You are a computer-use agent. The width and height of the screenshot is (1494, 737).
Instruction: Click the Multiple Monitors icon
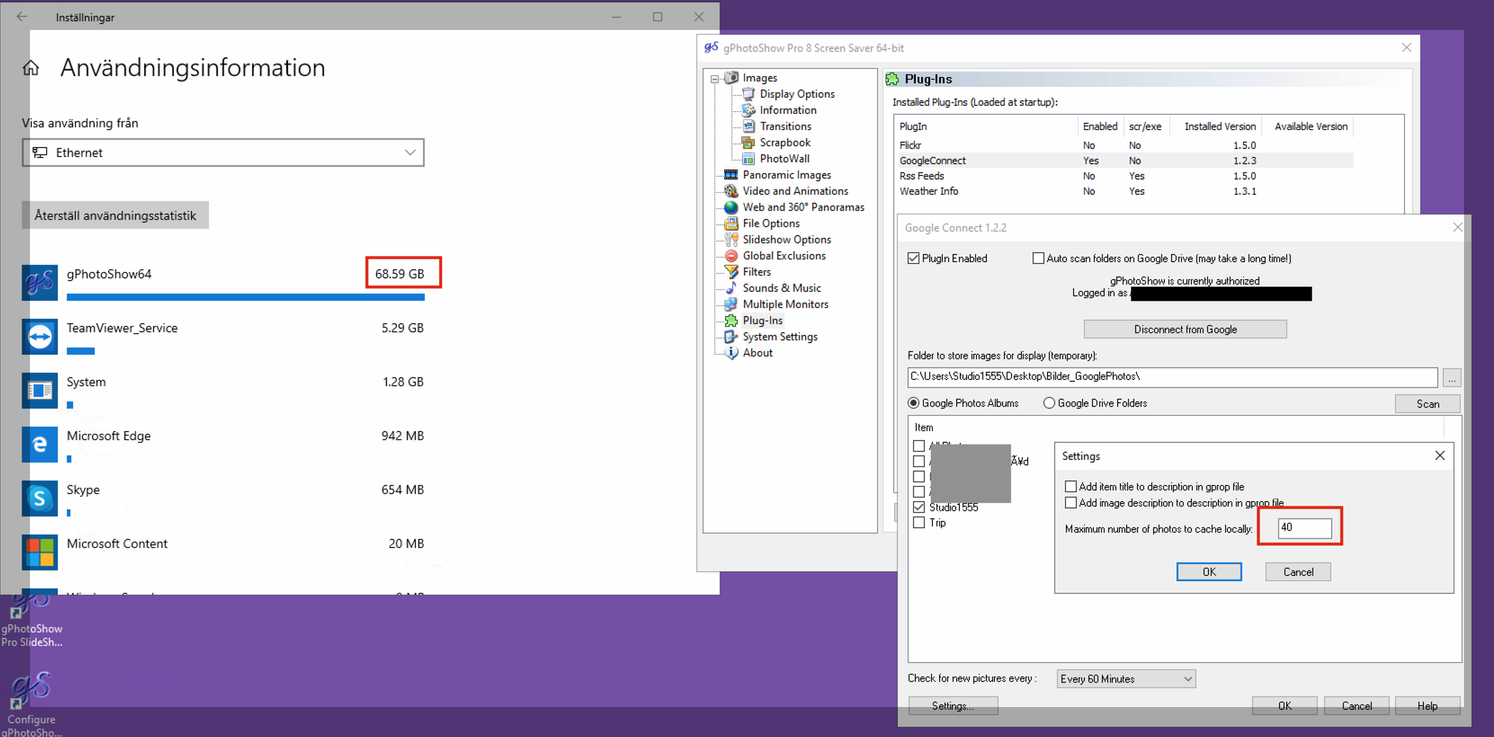pyautogui.click(x=731, y=304)
